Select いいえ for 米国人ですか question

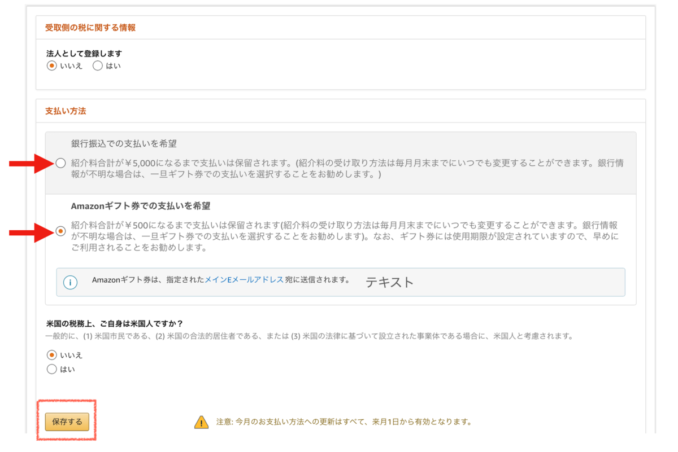52,355
